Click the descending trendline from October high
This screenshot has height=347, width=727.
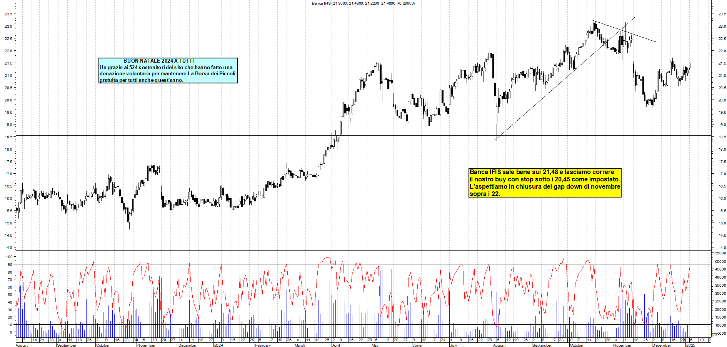(x=624, y=31)
